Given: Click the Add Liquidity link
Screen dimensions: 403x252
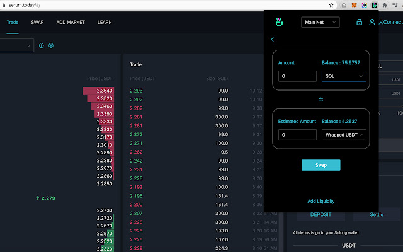Looking at the screenshot, I should (x=321, y=201).
